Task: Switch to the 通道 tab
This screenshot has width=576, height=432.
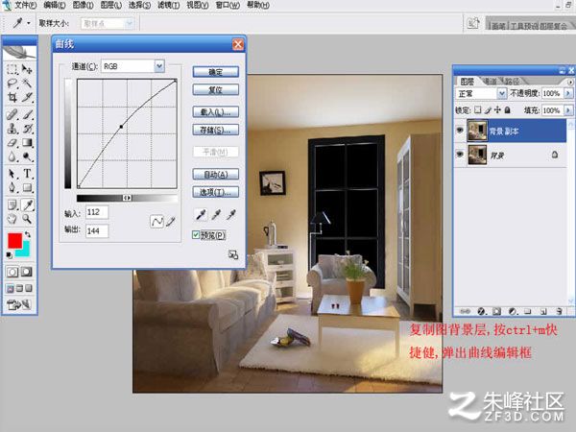Action: click(490, 82)
